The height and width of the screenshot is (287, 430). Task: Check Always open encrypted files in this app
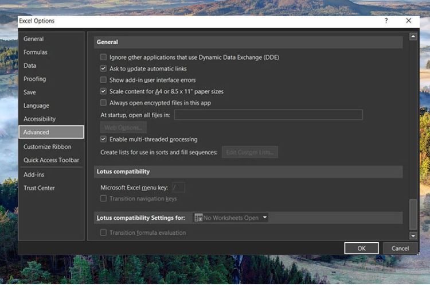(103, 103)
